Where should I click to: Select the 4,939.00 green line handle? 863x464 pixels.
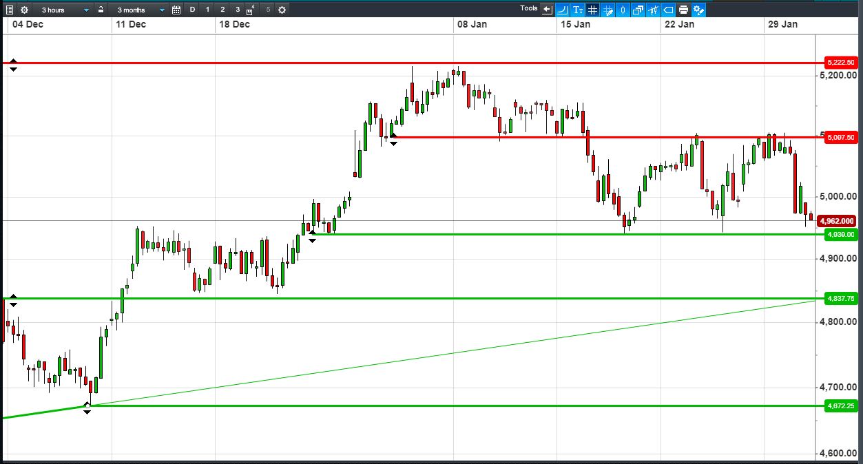tap(312, 236)
